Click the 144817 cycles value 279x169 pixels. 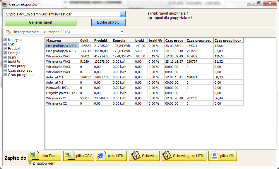(x=86, y=77)
